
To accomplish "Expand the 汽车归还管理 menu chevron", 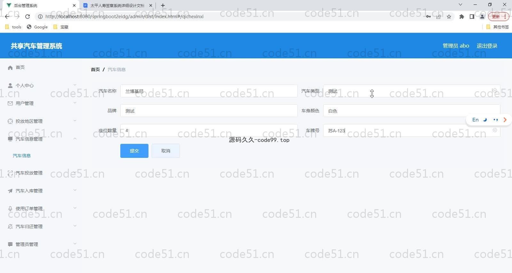I will tap(75, 226).
